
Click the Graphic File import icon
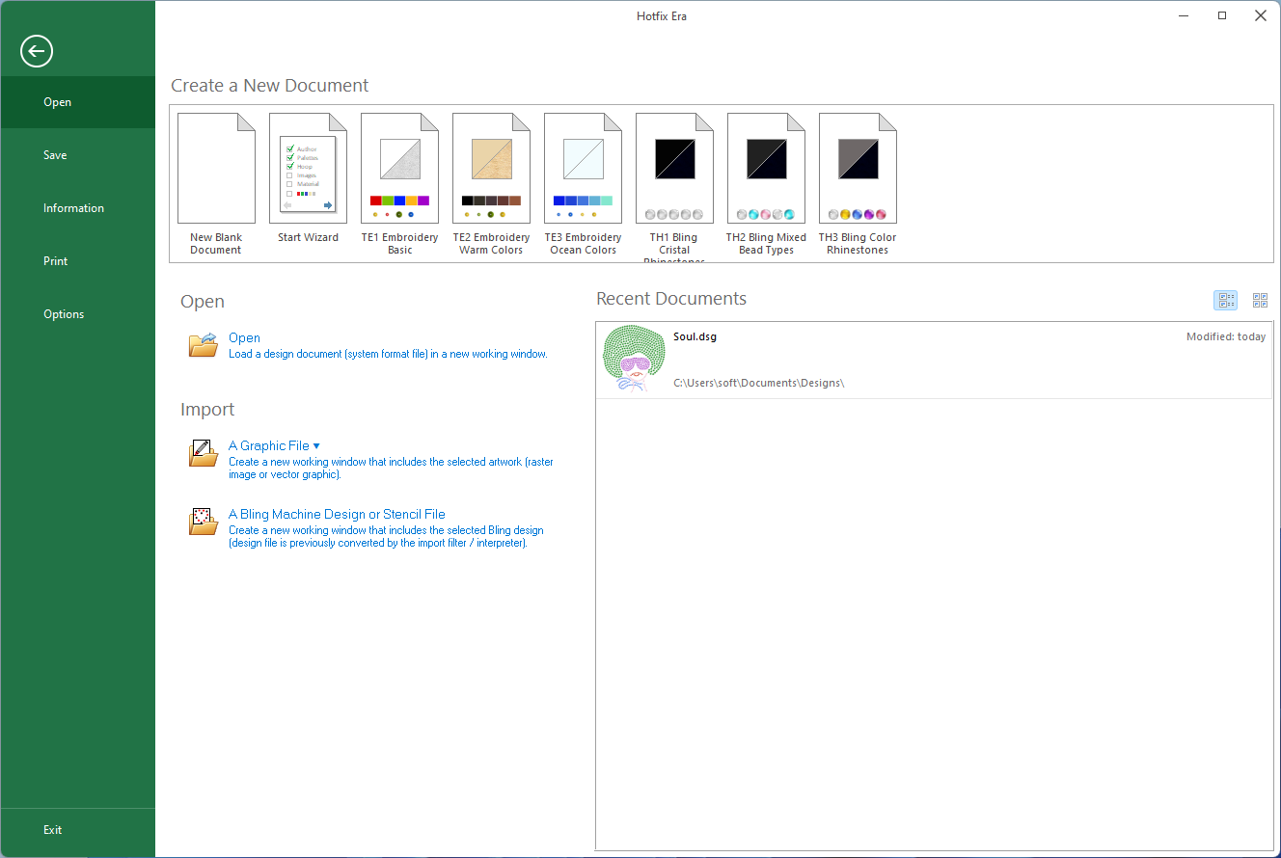[x=204, y=453]
